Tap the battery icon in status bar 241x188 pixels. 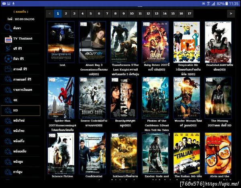(x=227, y=4)
